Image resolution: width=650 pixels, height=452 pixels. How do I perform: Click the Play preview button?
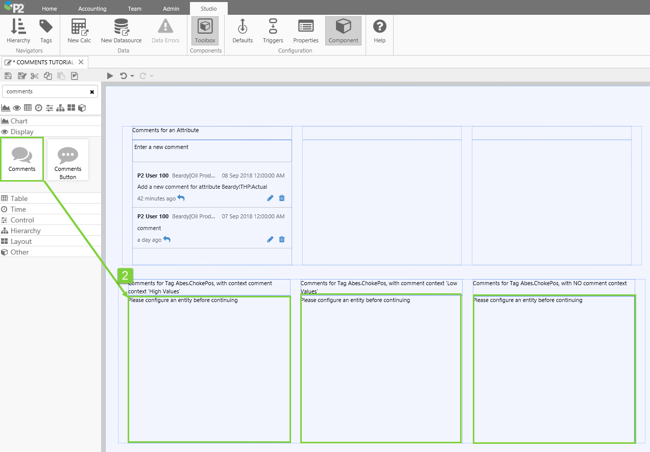110,76
